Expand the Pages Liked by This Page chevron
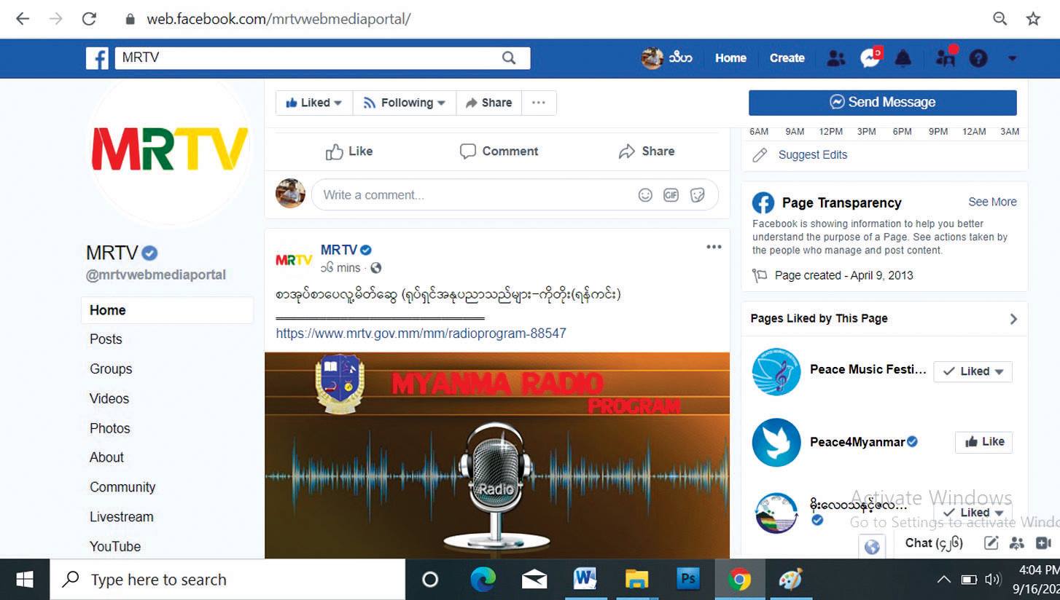1060x600 pixels. tap(1013, 319)
